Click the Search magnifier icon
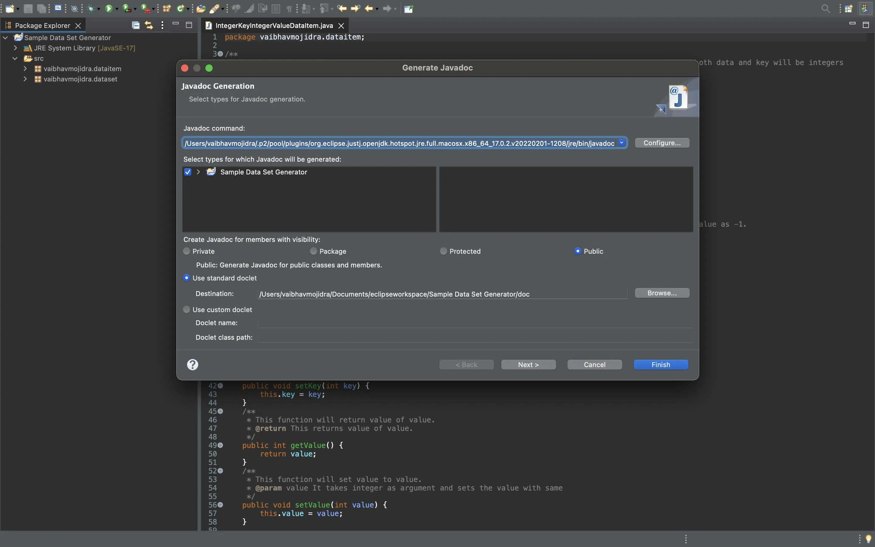875x547 pixels. [825, 8]
